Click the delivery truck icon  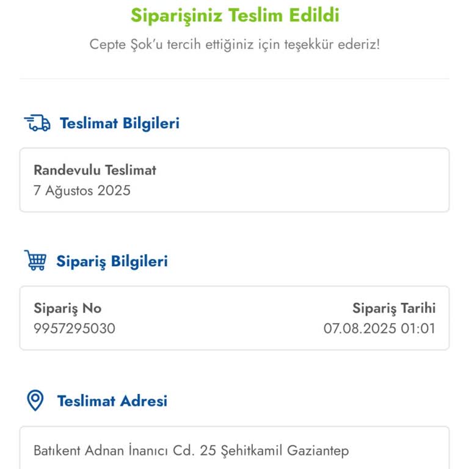(37, 123)
